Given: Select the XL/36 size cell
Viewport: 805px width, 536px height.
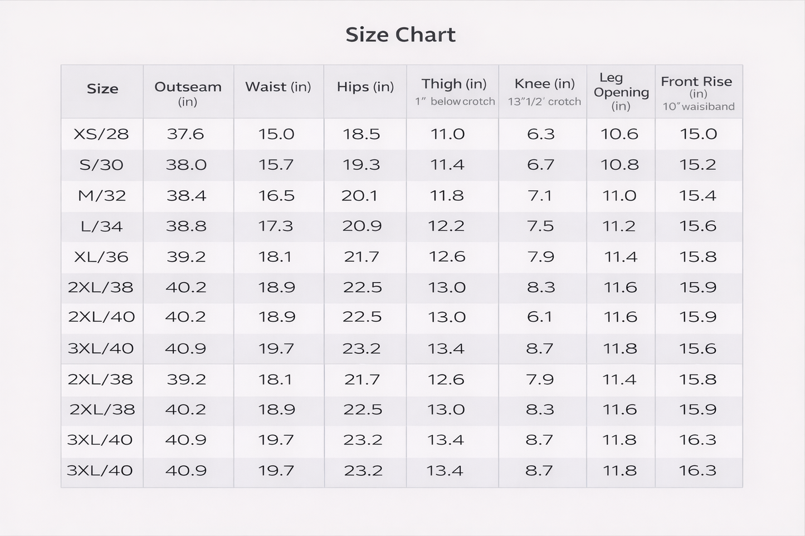Looking at the screenshot, I should point(101,257).
